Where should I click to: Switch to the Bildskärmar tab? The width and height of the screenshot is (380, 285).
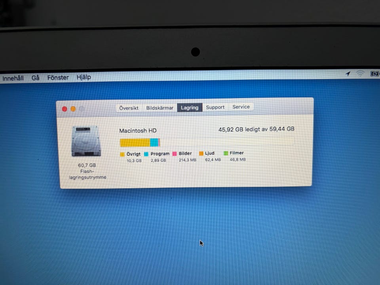(160, 108)
